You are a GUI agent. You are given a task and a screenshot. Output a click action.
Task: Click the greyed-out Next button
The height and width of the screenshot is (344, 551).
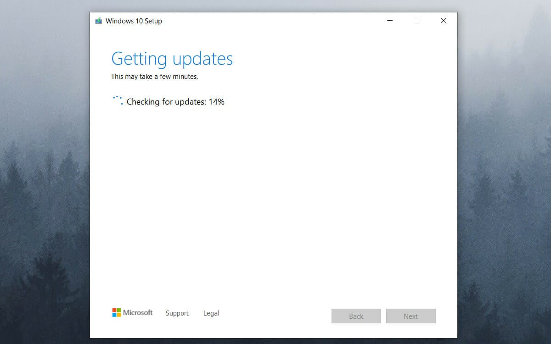[411, 316]
